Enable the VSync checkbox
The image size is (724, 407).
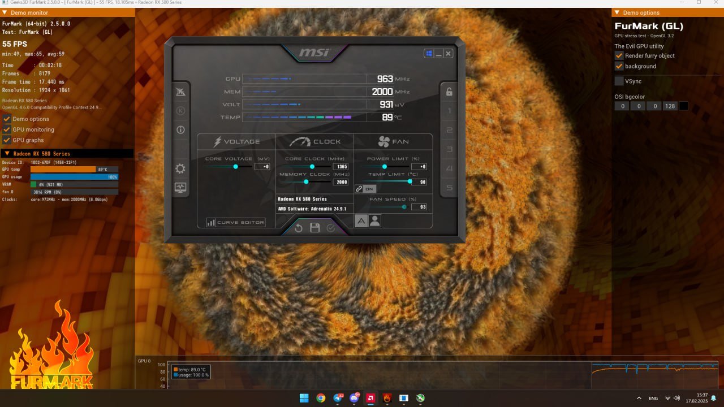tap(619, 81)
